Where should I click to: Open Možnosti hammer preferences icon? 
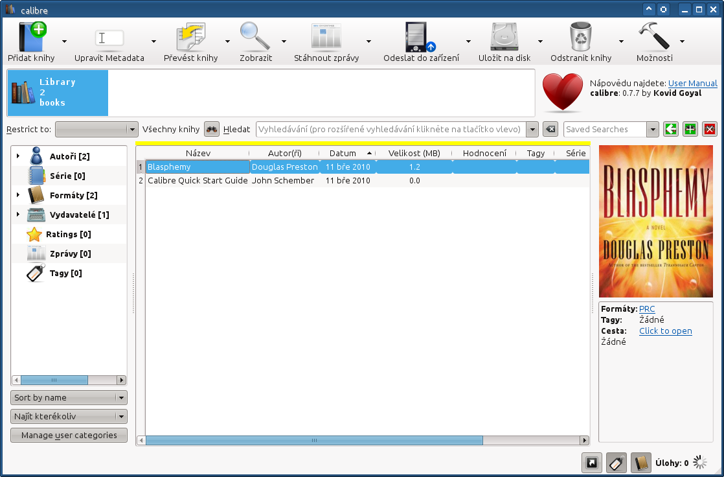[x=654, y=37]
